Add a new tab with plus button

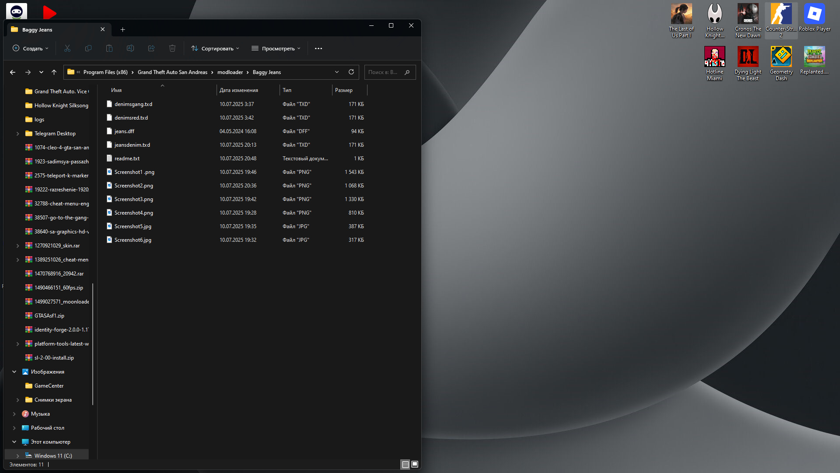pyautogui.click(x=122, y=29)
